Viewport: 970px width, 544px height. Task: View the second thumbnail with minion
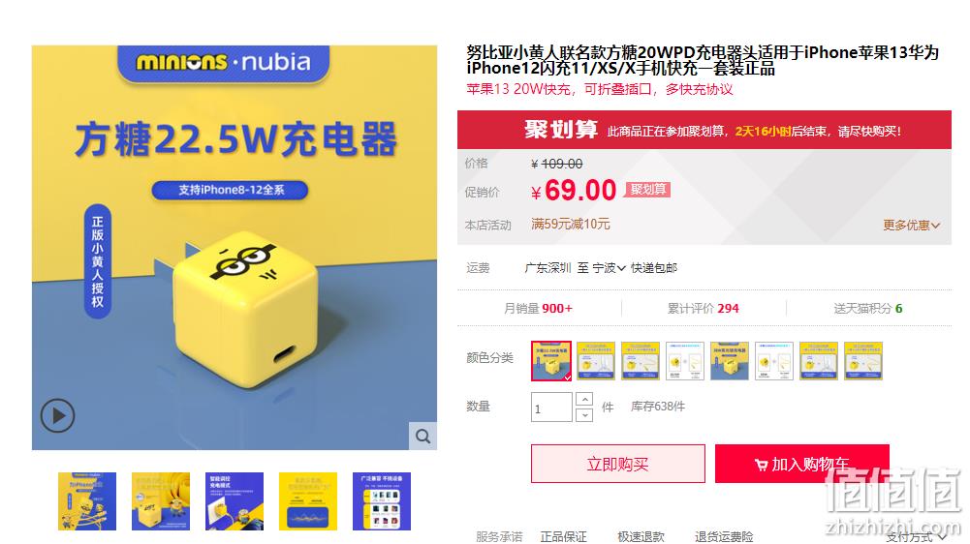coord(161,501)
